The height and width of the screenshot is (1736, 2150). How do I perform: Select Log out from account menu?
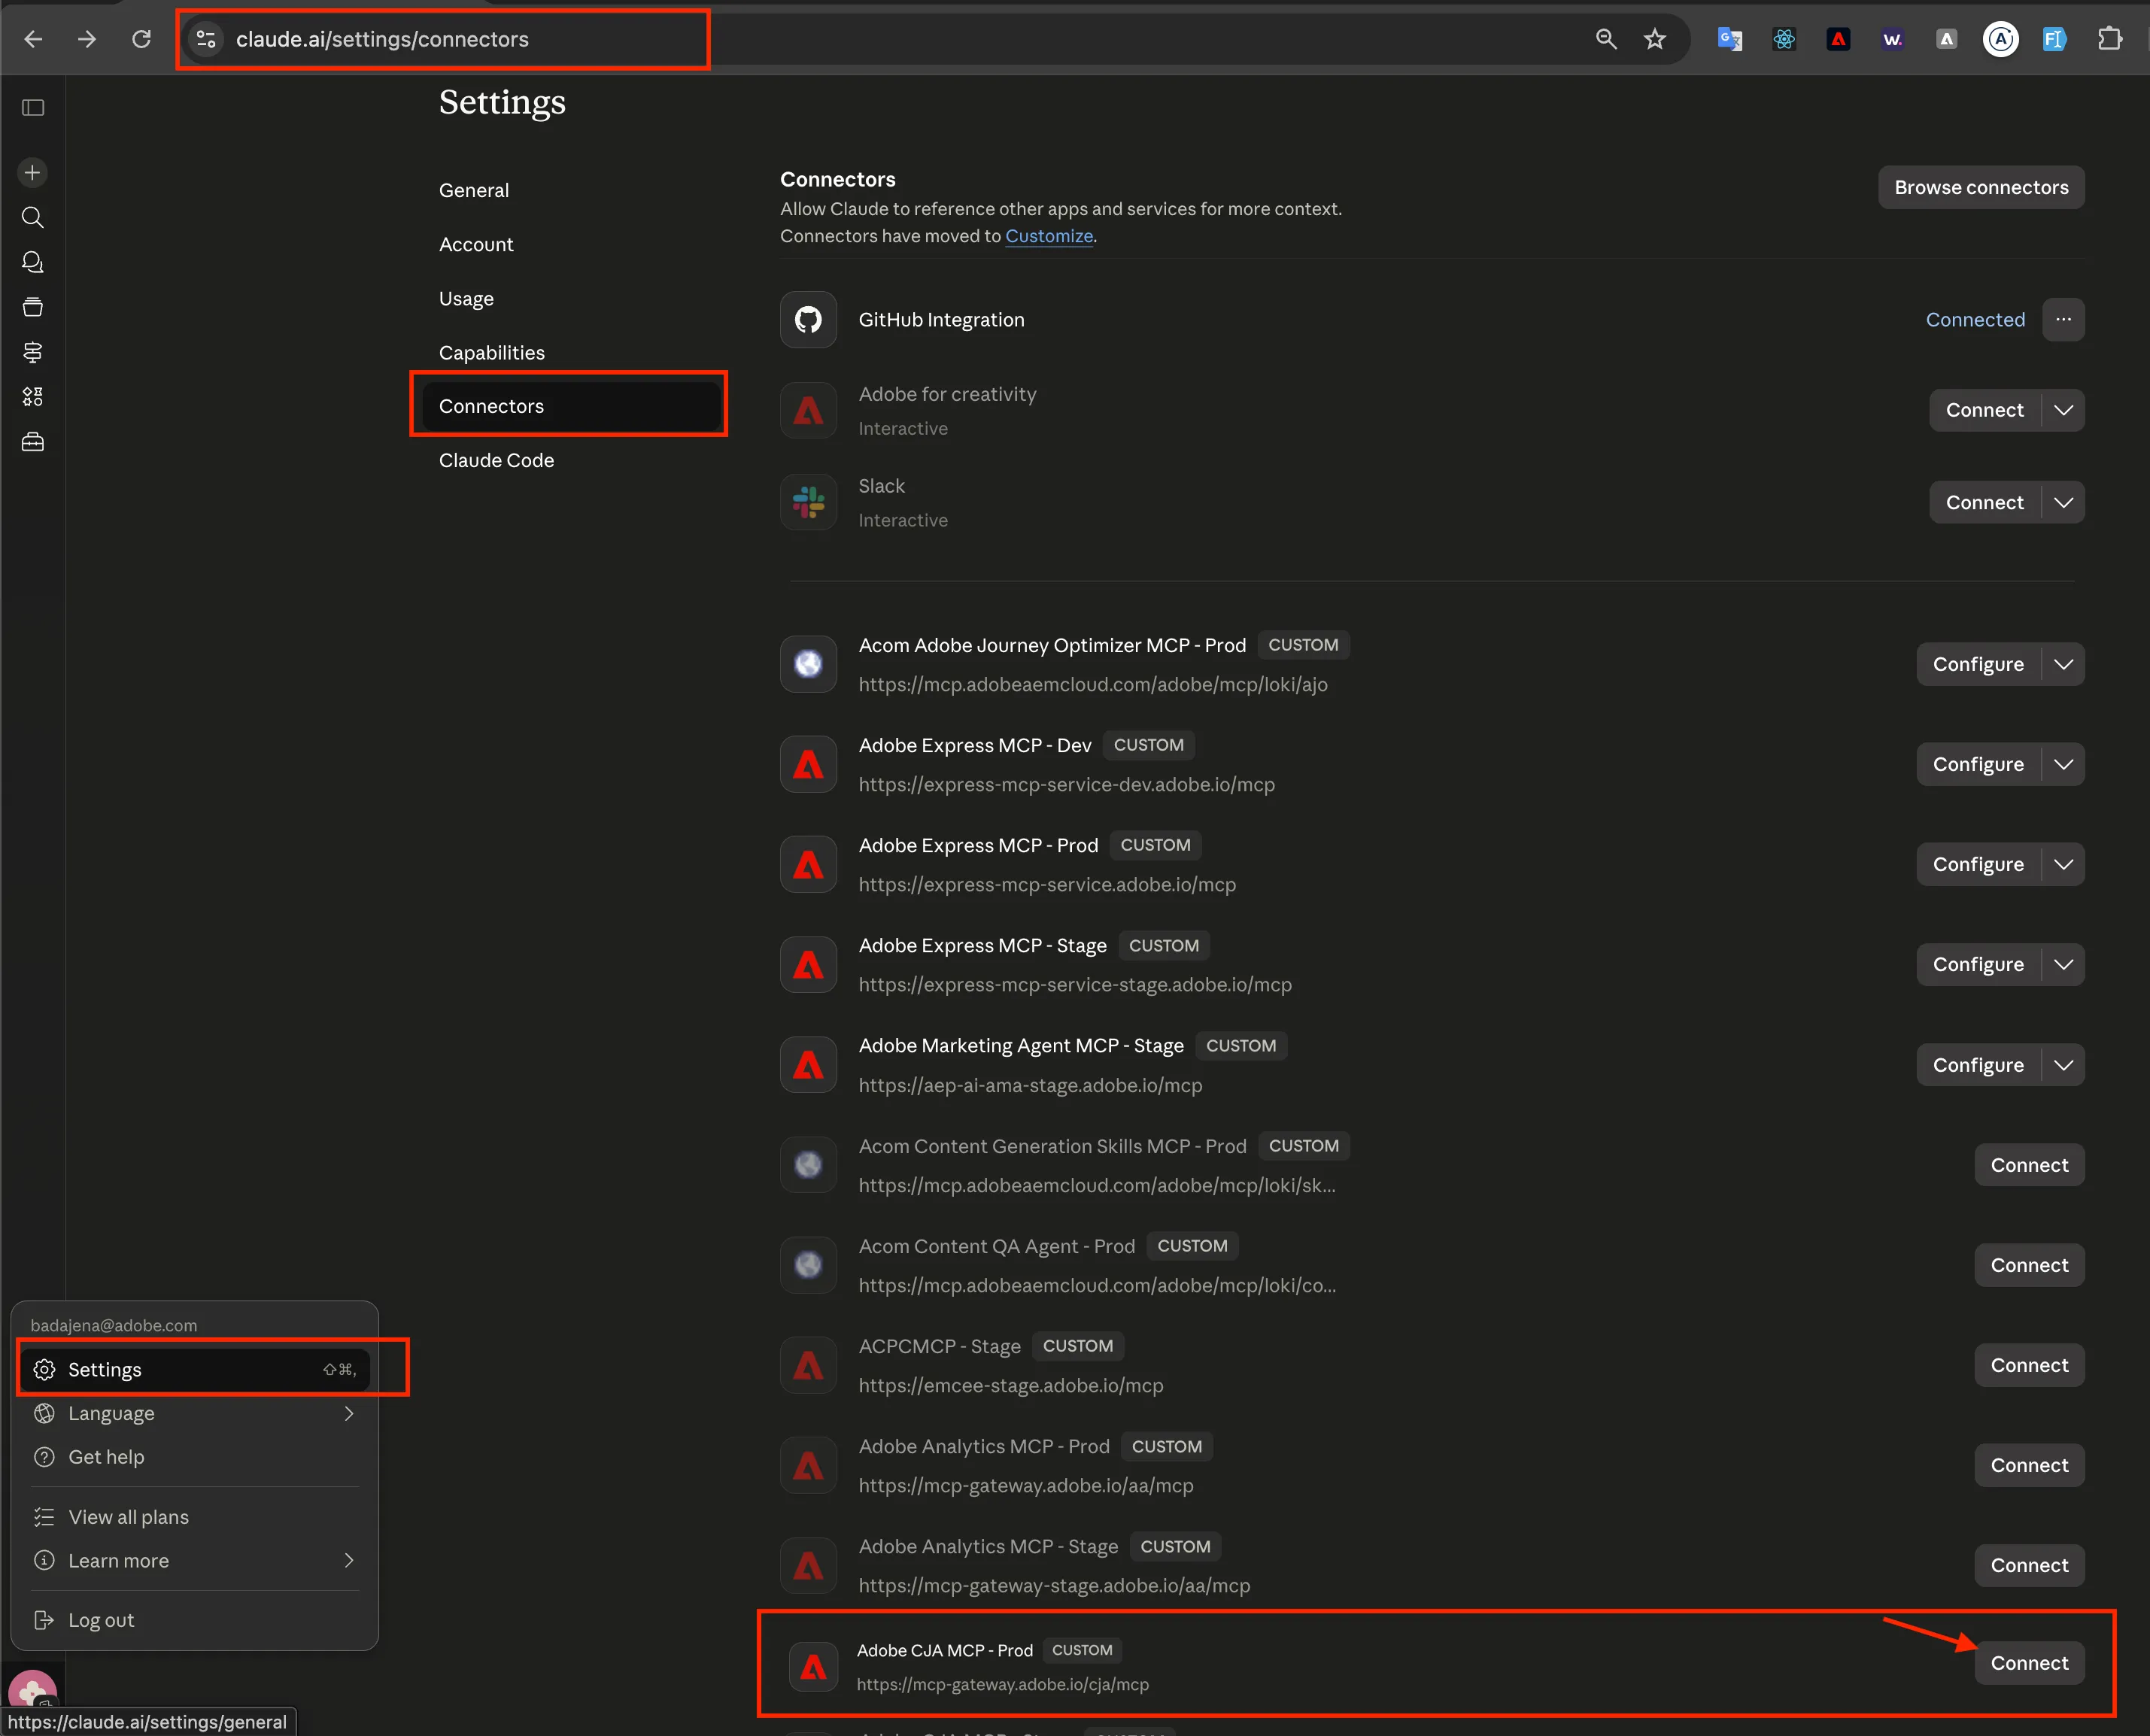(194, 1620)
